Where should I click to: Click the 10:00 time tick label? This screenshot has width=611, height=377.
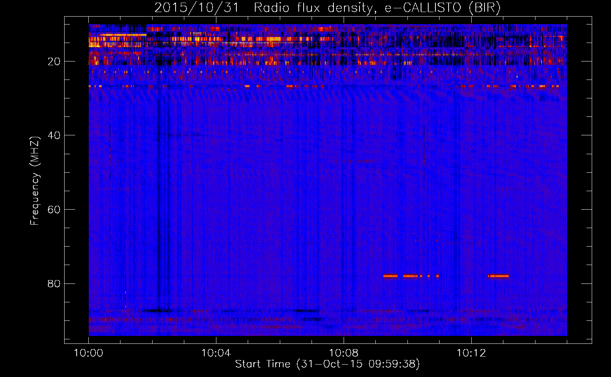click(88, 353)
